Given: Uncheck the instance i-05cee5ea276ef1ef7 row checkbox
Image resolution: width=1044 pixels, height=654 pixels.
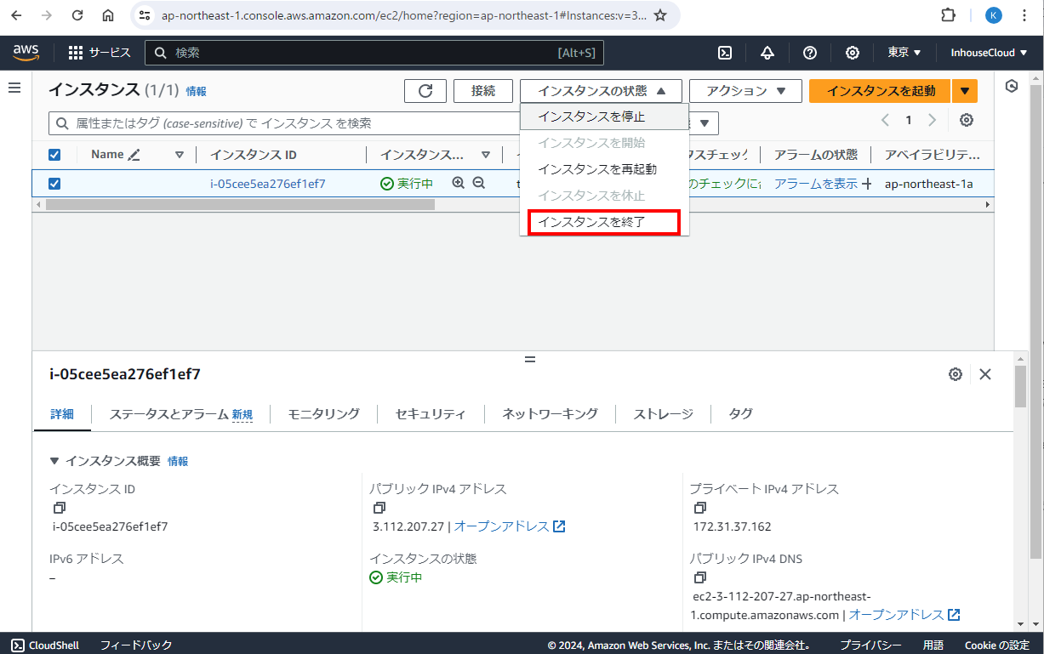Looking at the screenshot, I should tap(54, 184).
